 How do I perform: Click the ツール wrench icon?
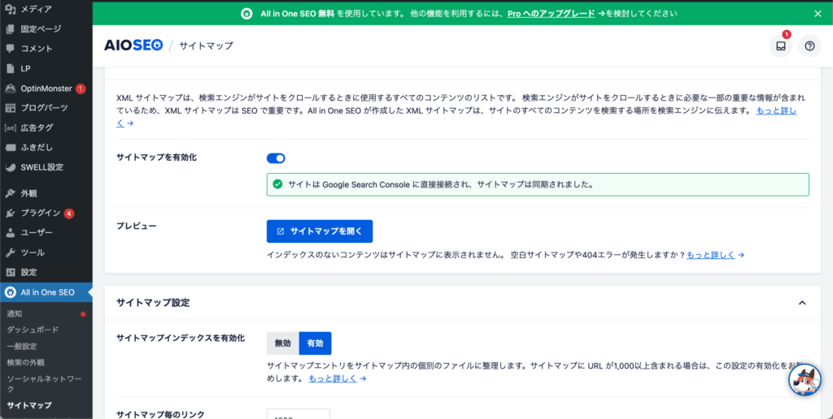click(x=10, y=253)
